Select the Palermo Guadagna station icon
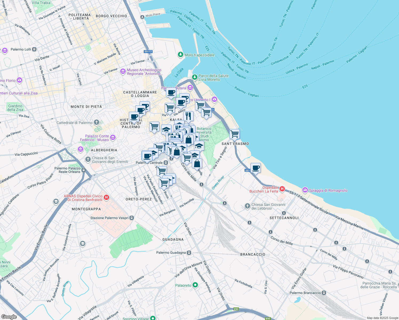The image size is (399, 320). coord(189,253)
